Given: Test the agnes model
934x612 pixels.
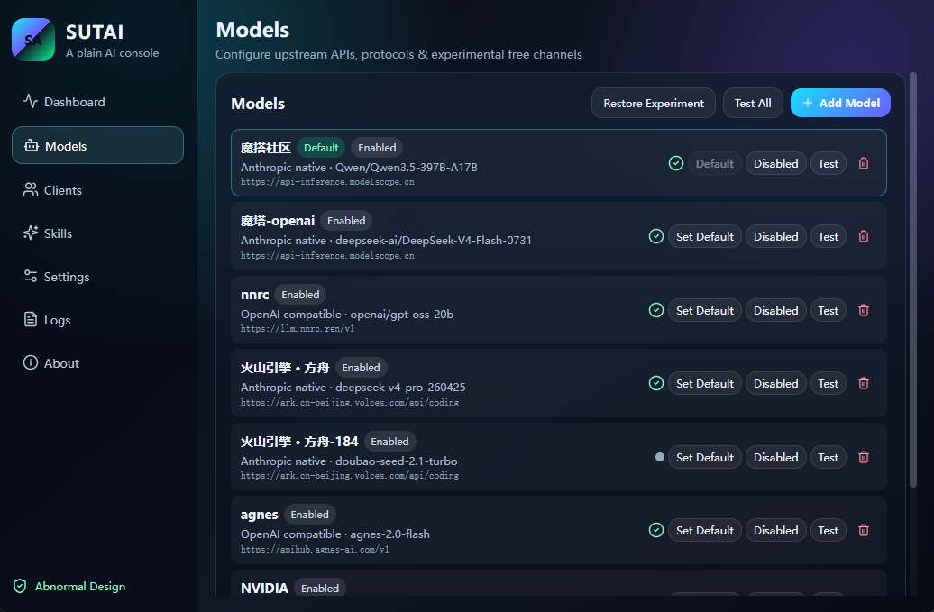Looking at the screenshot, I should (828, 531).
